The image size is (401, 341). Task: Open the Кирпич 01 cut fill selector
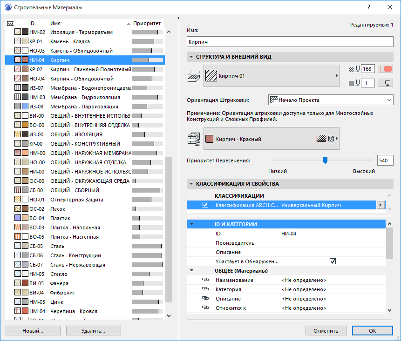pos(272,76)
